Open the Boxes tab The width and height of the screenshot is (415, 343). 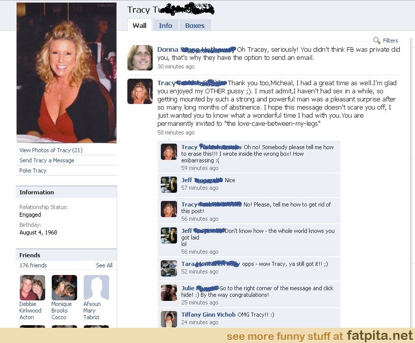tap(195, 25)
